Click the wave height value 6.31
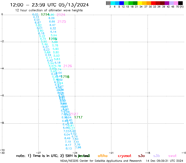Viewport: 186px width, 163px height. point(36,17)
